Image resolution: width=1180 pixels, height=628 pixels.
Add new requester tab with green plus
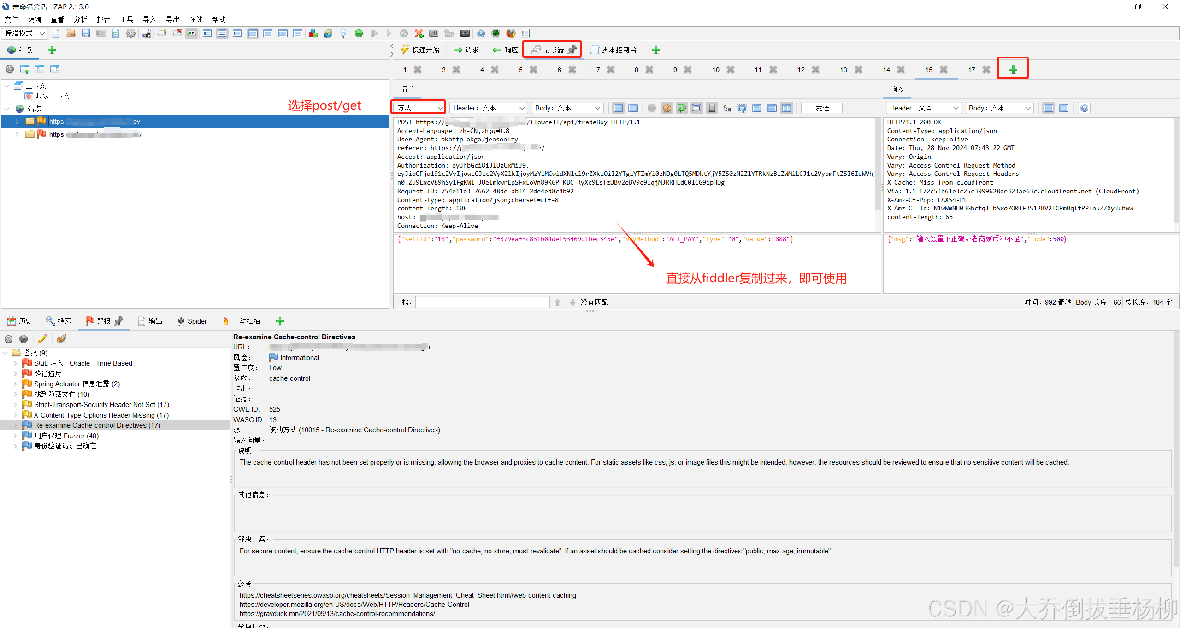point(1013,70)
